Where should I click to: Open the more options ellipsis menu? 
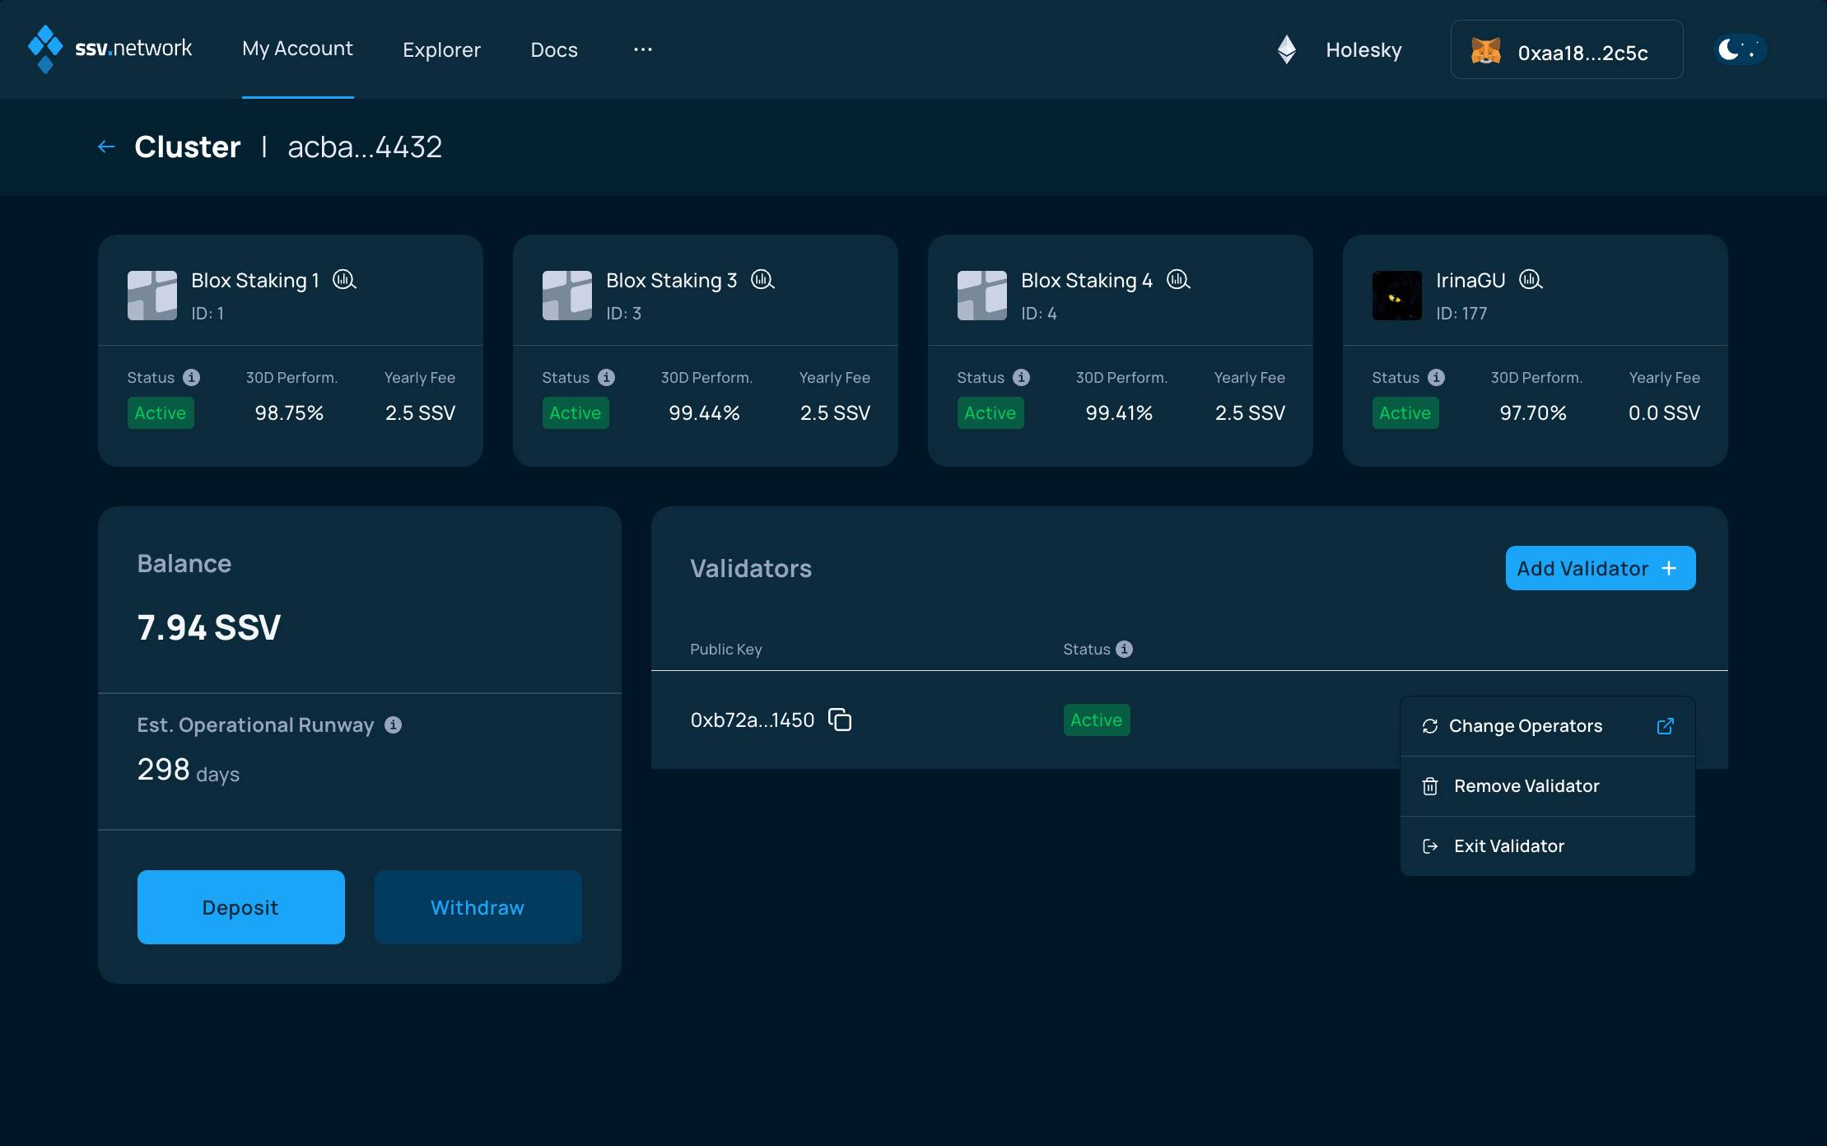(643, 49)
